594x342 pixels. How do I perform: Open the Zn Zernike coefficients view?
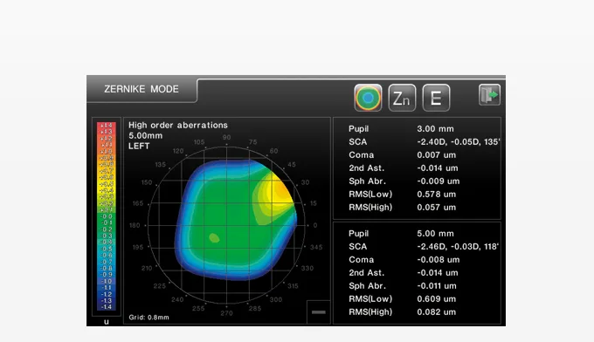[402, 98]
